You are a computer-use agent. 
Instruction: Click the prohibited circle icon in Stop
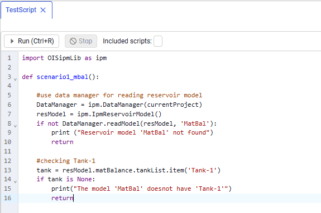[x=73, y=41]
